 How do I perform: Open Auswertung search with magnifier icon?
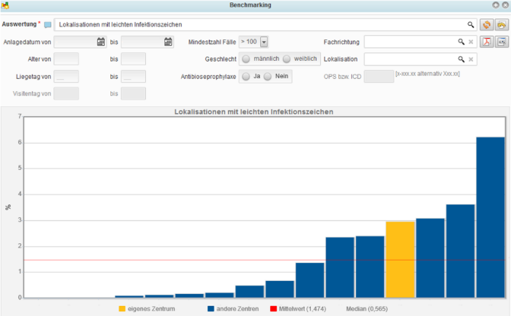tap(471, 25)
